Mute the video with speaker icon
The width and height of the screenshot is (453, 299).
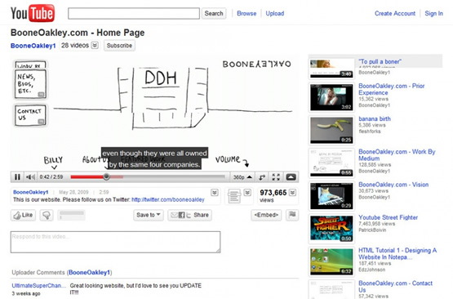pos(30,176)
